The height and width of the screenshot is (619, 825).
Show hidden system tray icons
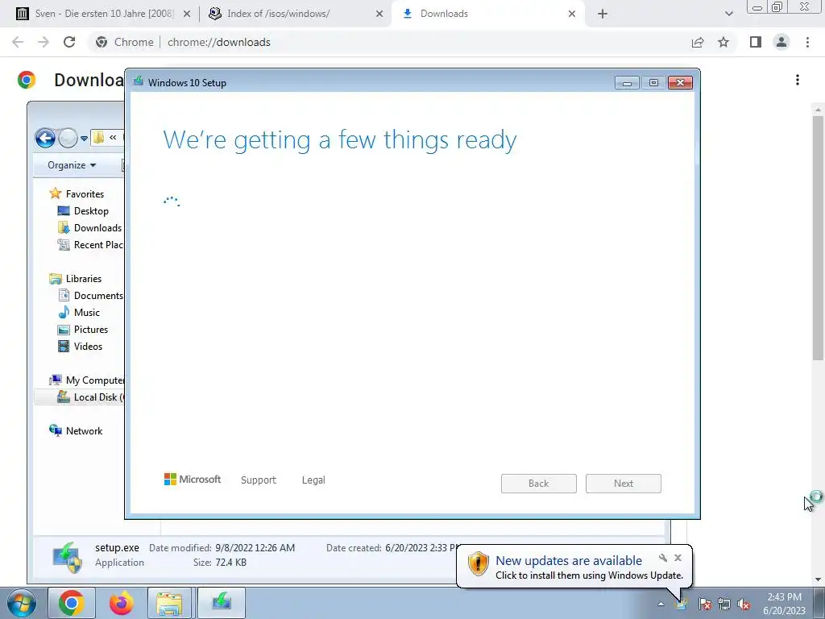click(661, 604)
